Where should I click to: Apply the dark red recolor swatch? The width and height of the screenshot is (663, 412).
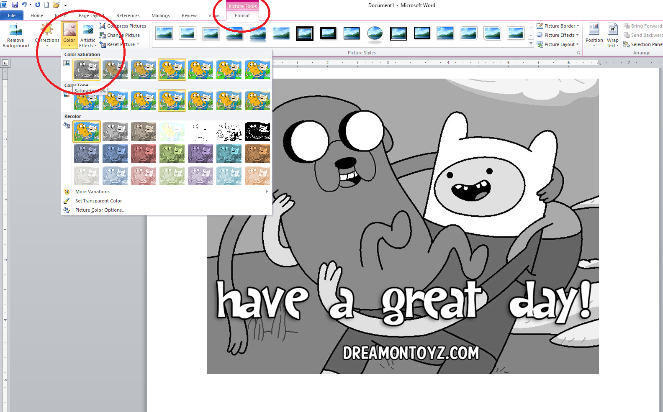(144, 154)
